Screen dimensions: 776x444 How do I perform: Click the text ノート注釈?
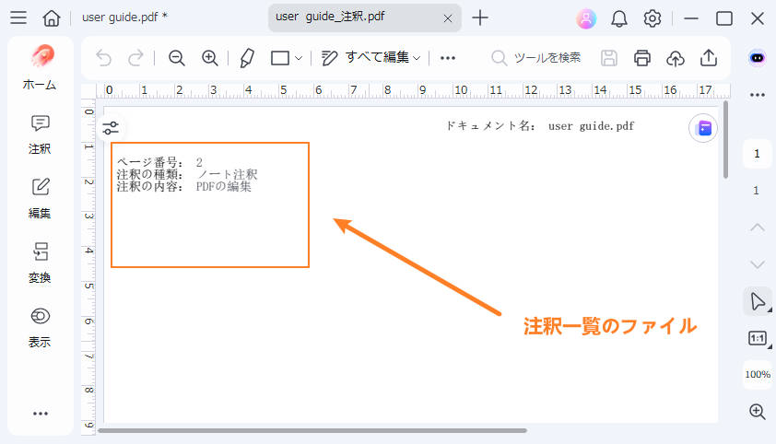[x=227, y=174]
